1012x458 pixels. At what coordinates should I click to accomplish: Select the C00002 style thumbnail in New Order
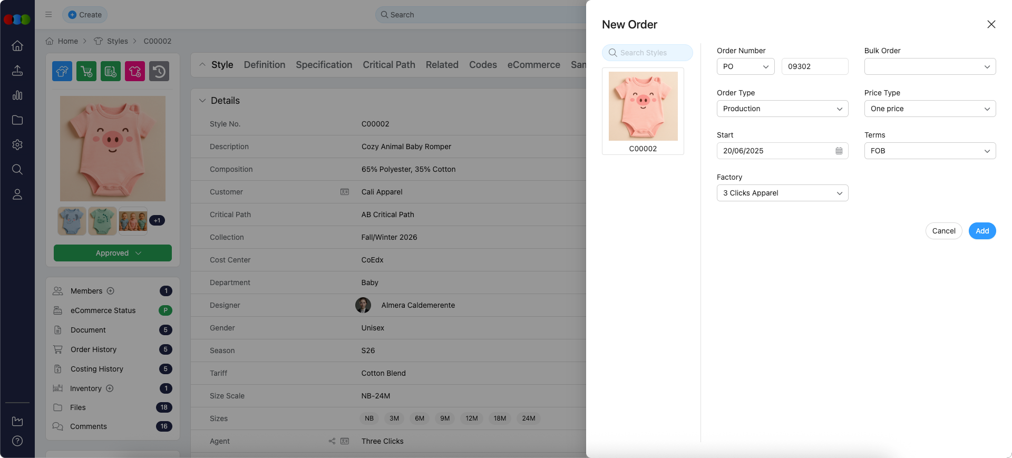tap(643, 111)
